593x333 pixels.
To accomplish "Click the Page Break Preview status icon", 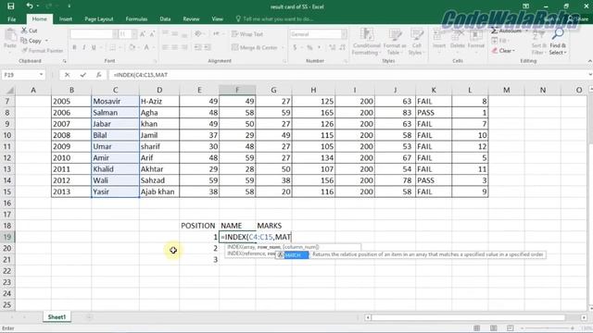I will click(x=511, y=328).
